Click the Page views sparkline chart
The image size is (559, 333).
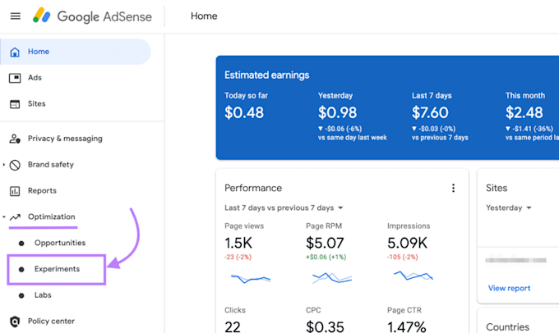pyautogui.click(x=251, y=278)
